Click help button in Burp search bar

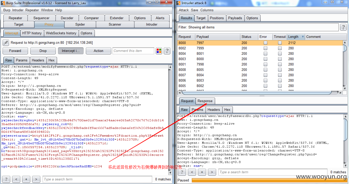pos(6,179)
